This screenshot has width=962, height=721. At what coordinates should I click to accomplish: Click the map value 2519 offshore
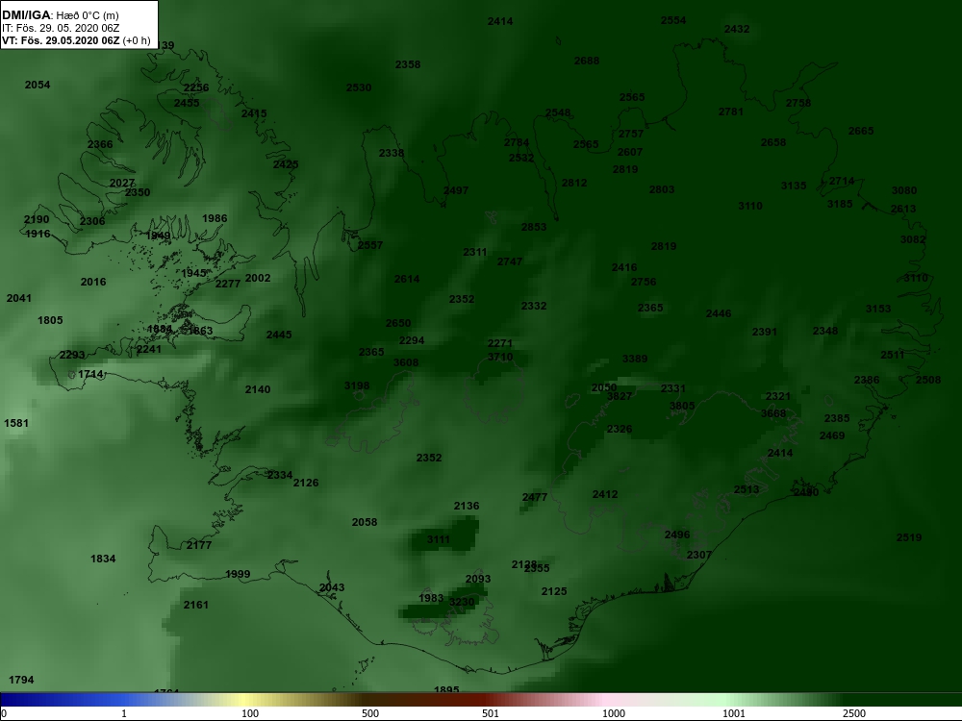909,537
